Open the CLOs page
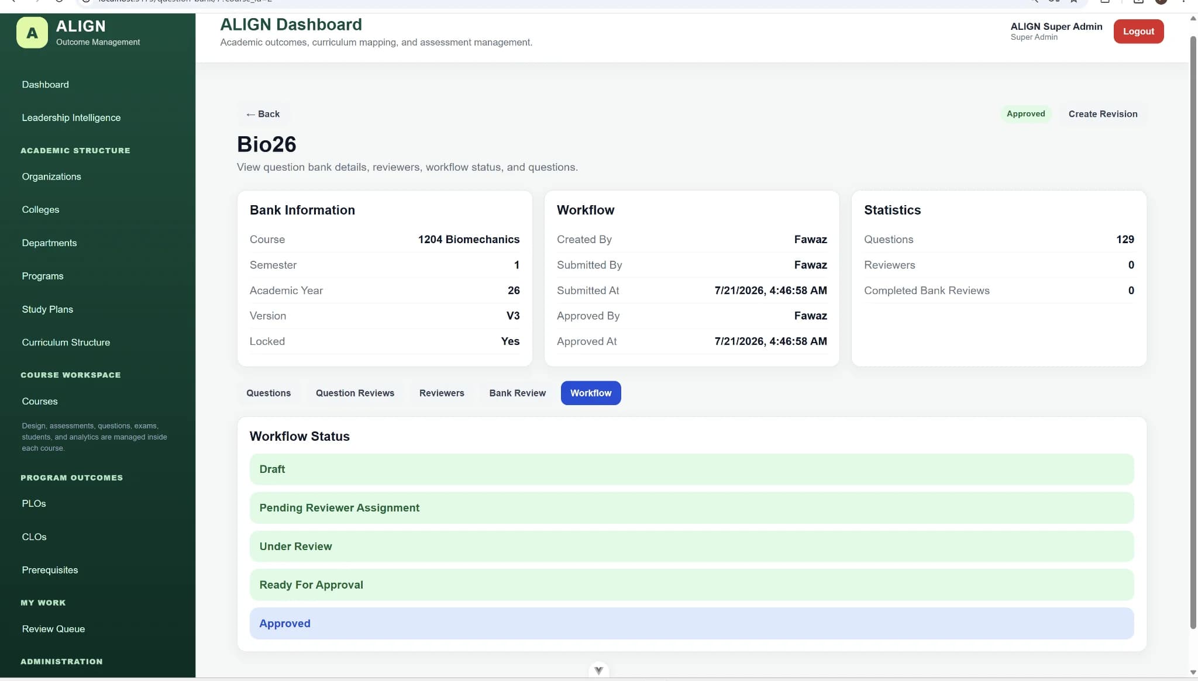The image size is (1198, 681). [34, 537]
